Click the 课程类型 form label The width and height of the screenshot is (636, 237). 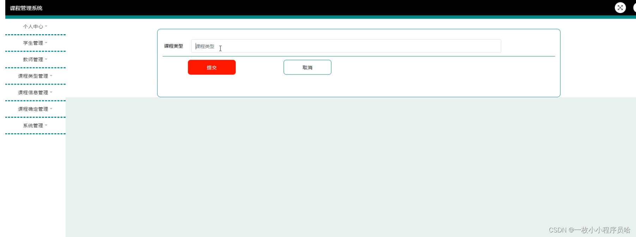(174, 46)
